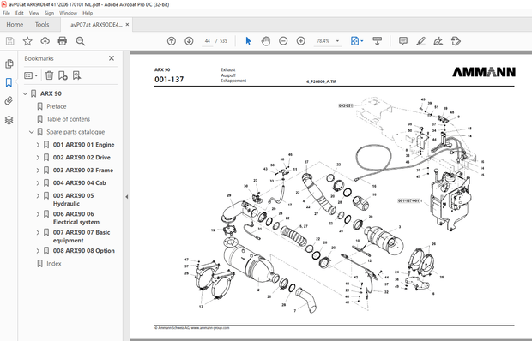Screen dimensions: 532x341
Task: Open Find text magnifier icon
Action: pyautogui.click(x=81, y=41)
